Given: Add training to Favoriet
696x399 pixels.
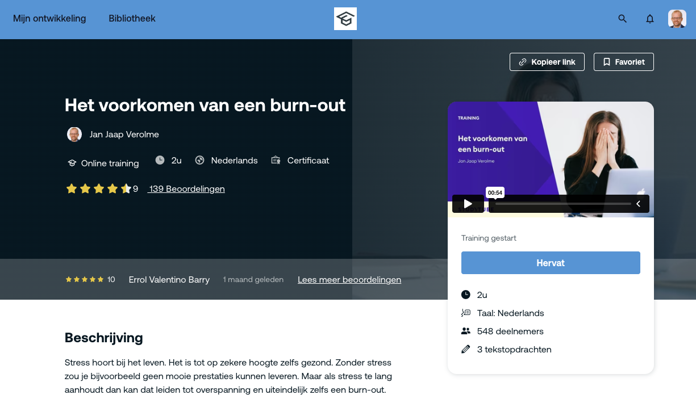Looking at the screenshot, I should click(x=623, y=62).
